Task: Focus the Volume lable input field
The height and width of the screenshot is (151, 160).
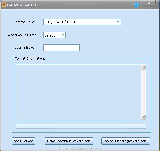Action: pos(61,48)
